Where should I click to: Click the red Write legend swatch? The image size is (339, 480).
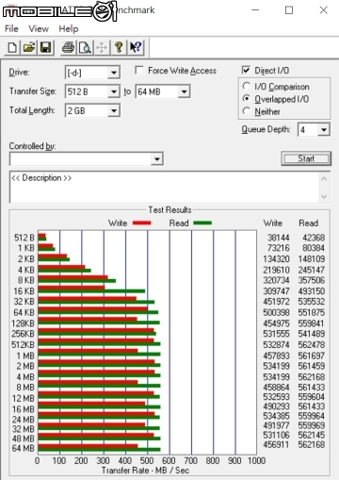(142, 223)
